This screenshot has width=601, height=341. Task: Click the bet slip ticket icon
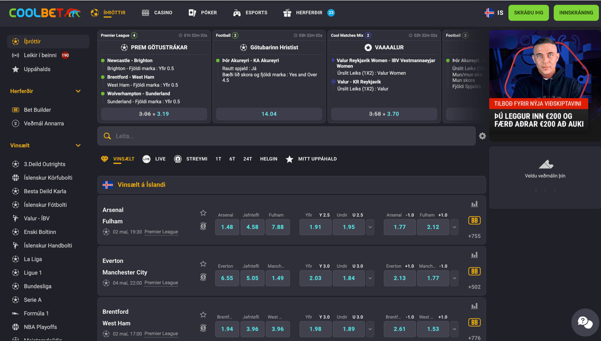(546, 164)
